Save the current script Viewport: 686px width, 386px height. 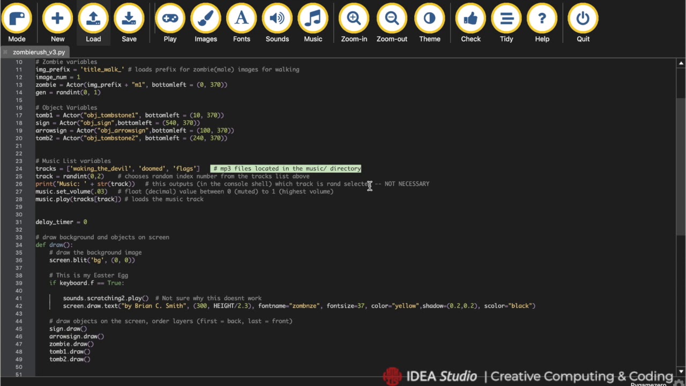coord(129,24)
